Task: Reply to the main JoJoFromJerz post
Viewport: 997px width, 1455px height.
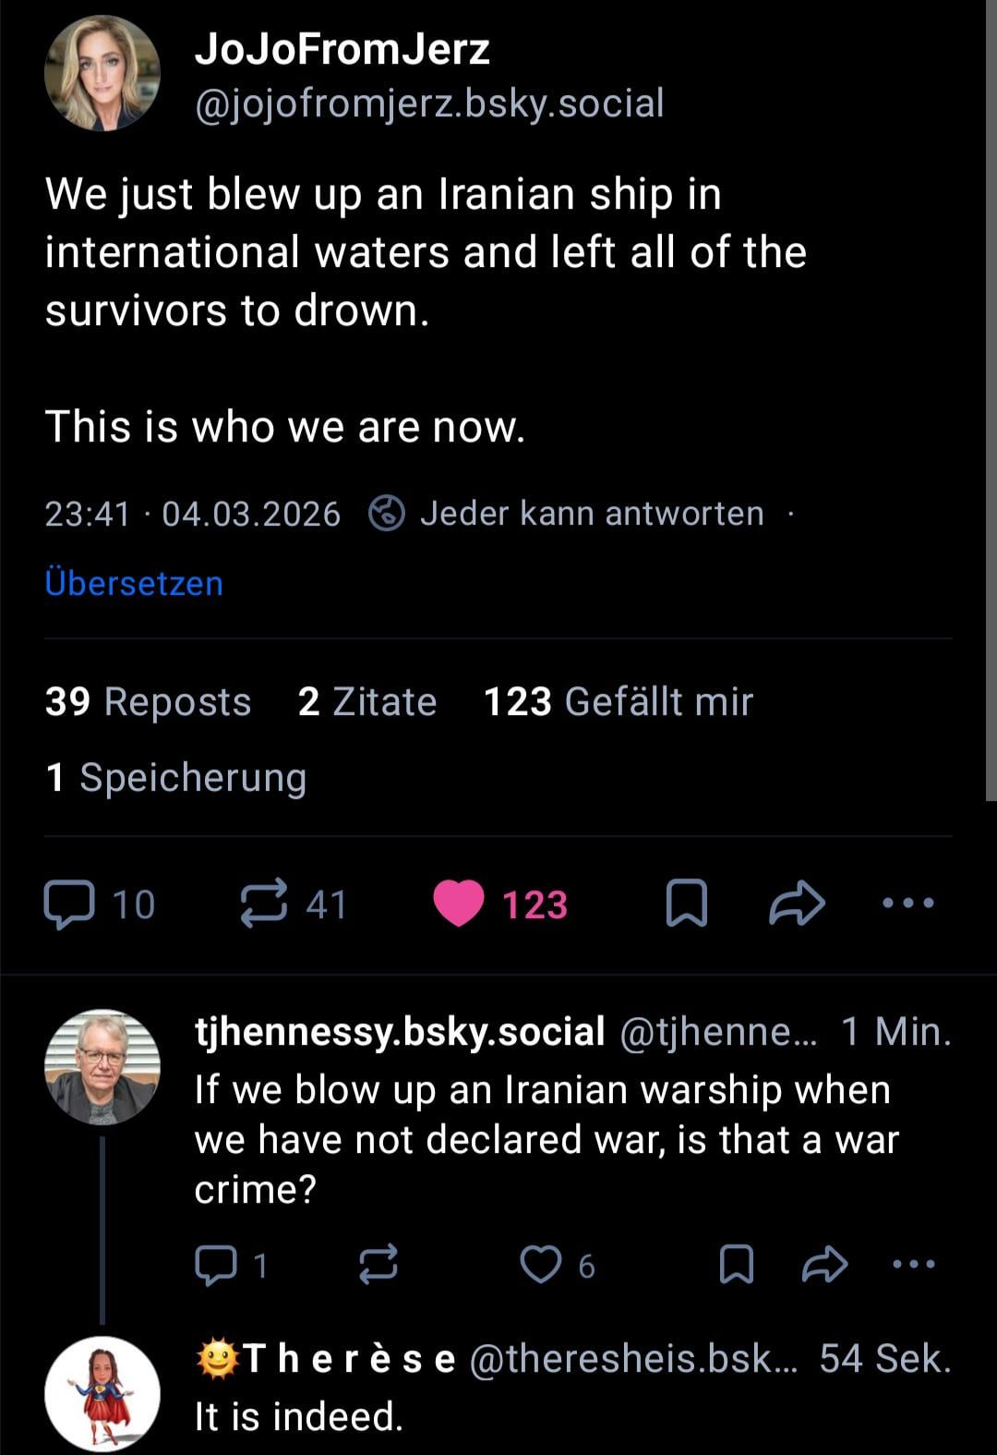Action: click(69, 904)
